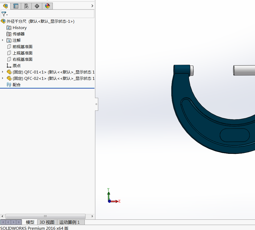Screen dimensions: 255x230
Task: Expand the QFC-01<1> component
Action: [2, 72]
